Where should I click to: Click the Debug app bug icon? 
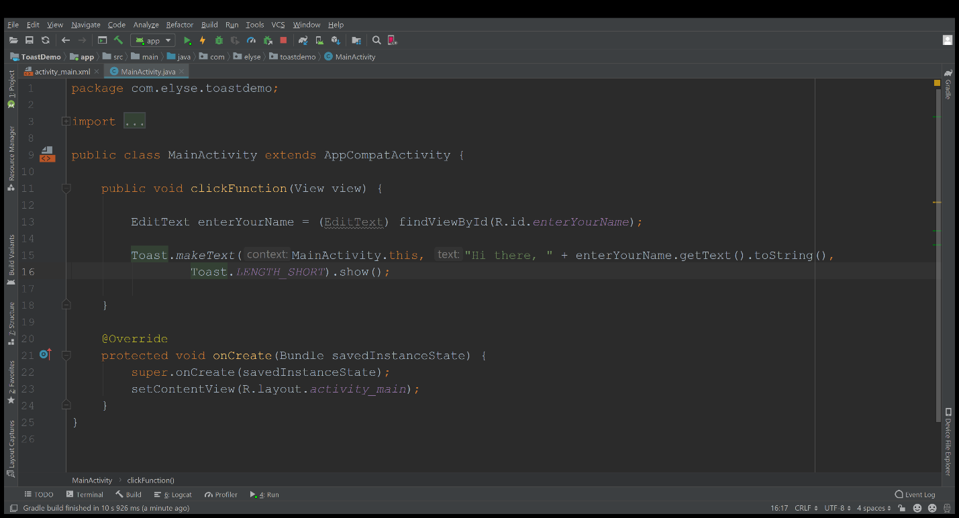click(219, 41)
